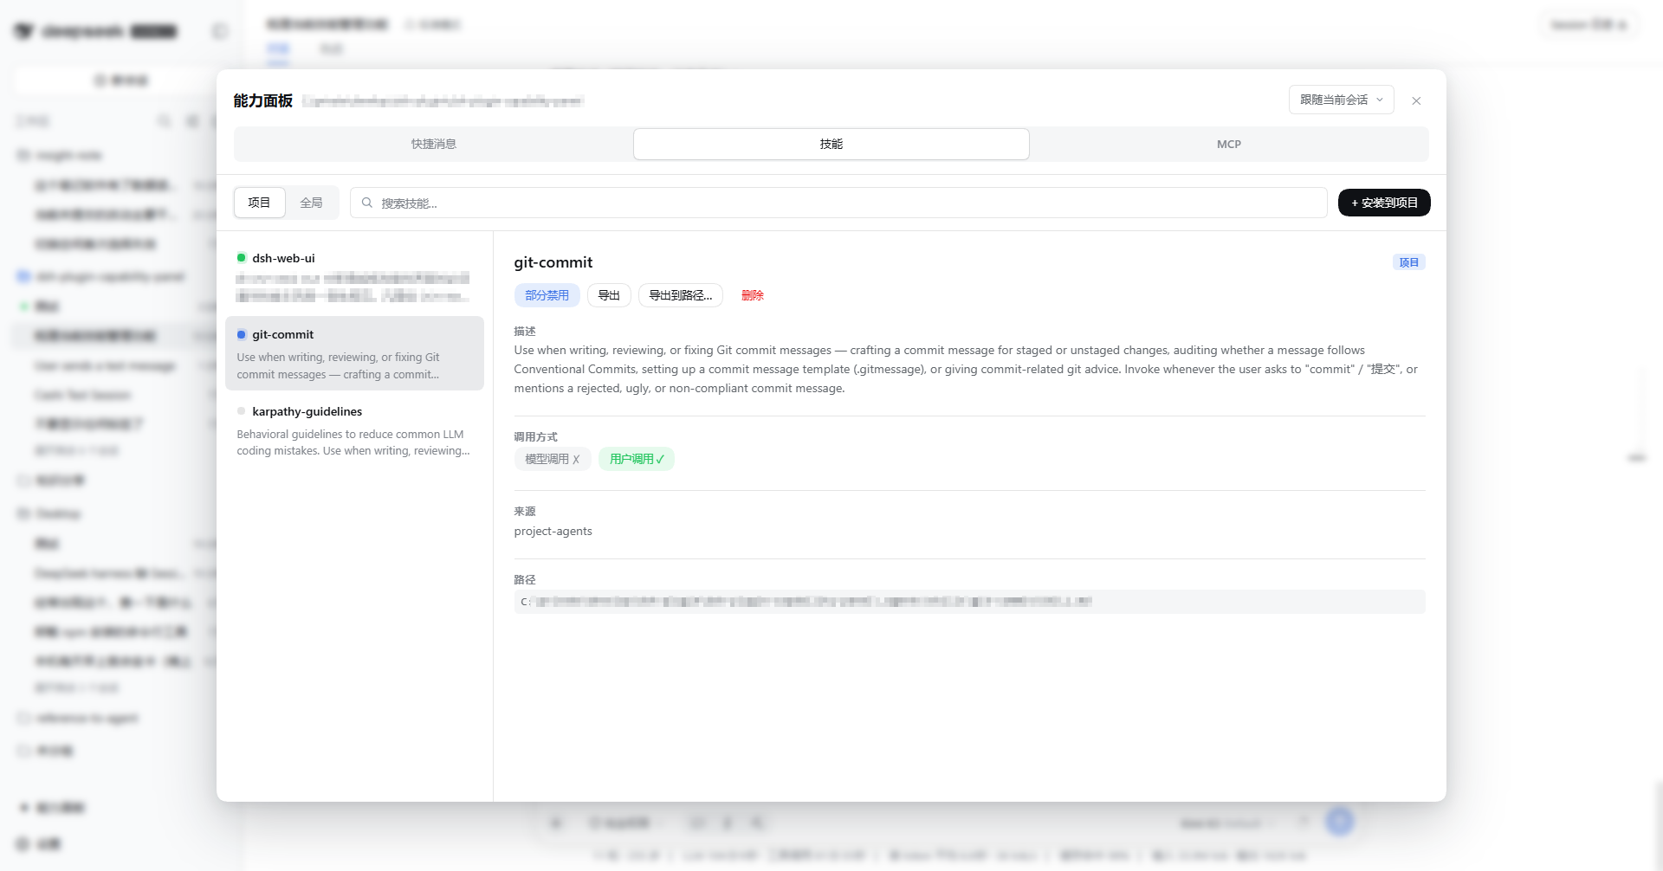Select the 项目 scope toggle
Viewport: 1663px width, 871px height.
tap(259, 203)
